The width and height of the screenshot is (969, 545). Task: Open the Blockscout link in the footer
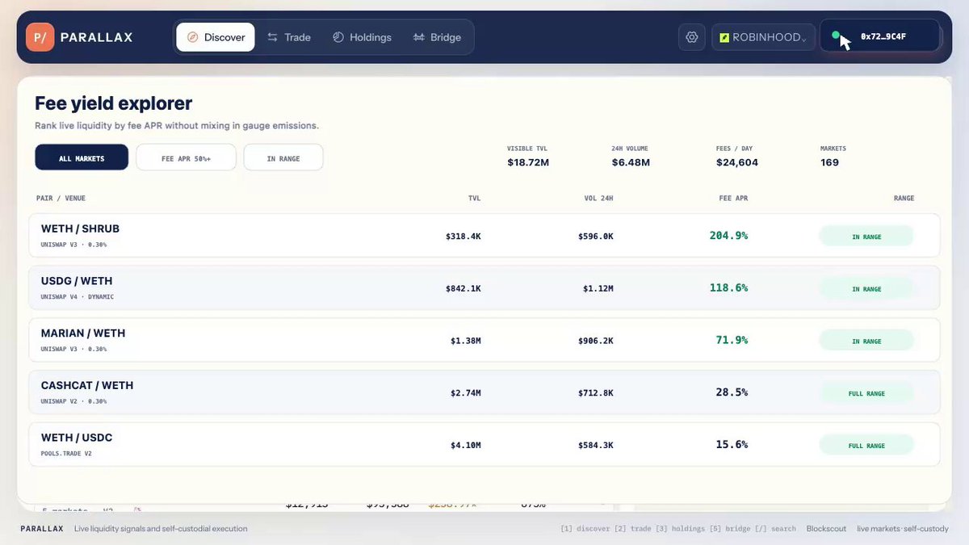coord(826,529)
